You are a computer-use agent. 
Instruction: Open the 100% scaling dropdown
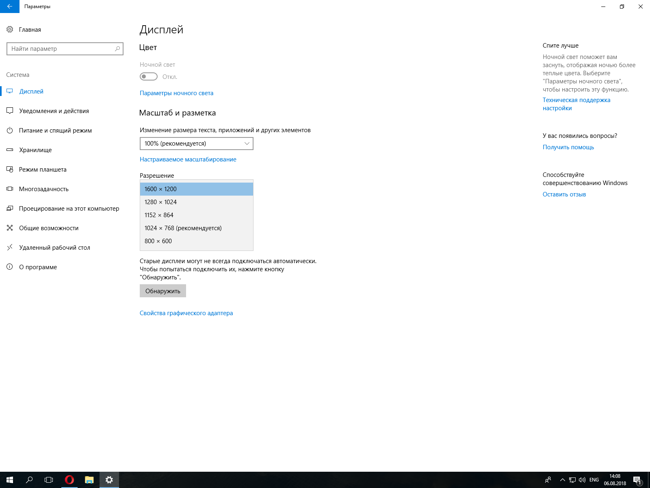point(197,144)
